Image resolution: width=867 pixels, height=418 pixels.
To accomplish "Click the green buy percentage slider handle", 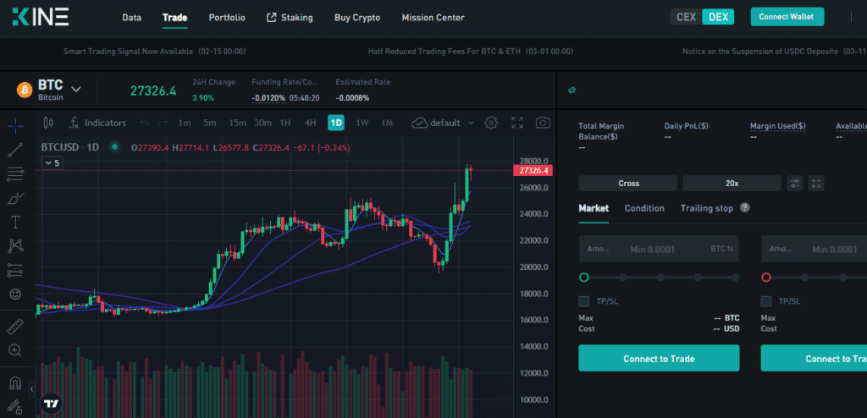I will coord(584,278).
